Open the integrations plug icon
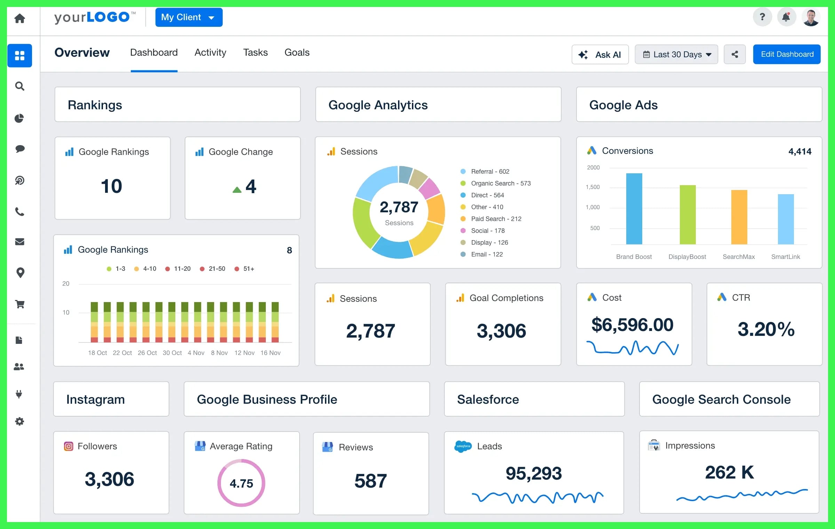 click(x=20, y=394)
